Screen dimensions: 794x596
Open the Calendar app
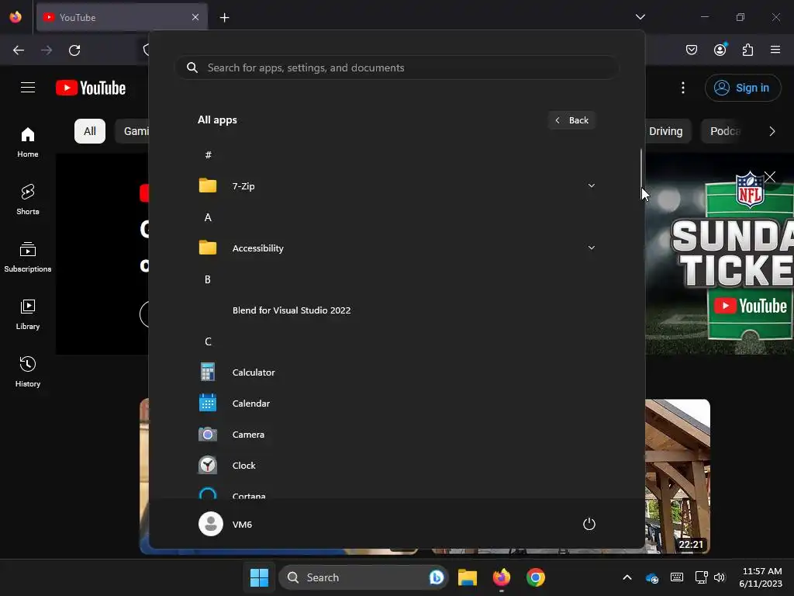point(396,404)
